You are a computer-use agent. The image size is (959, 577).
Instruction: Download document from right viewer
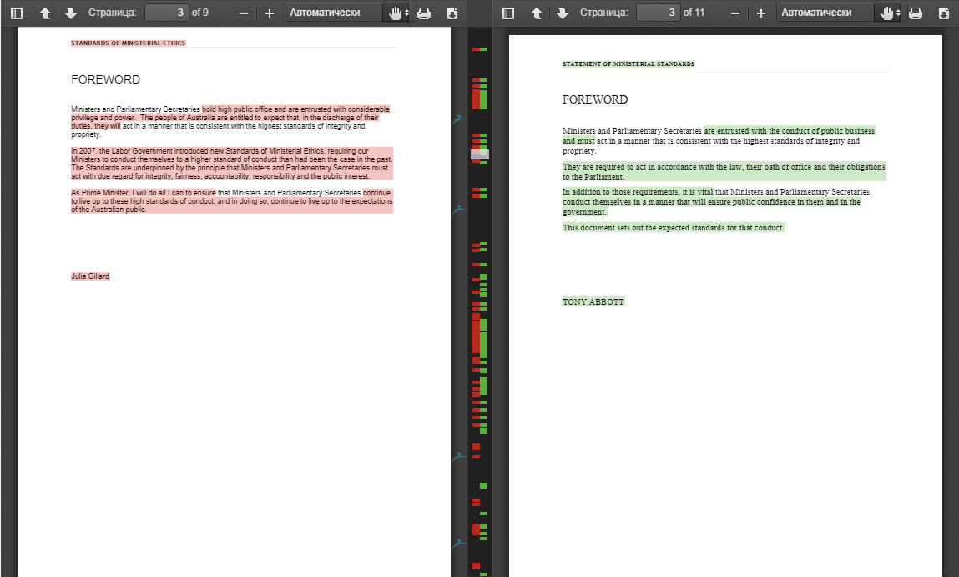coord(944,13)
